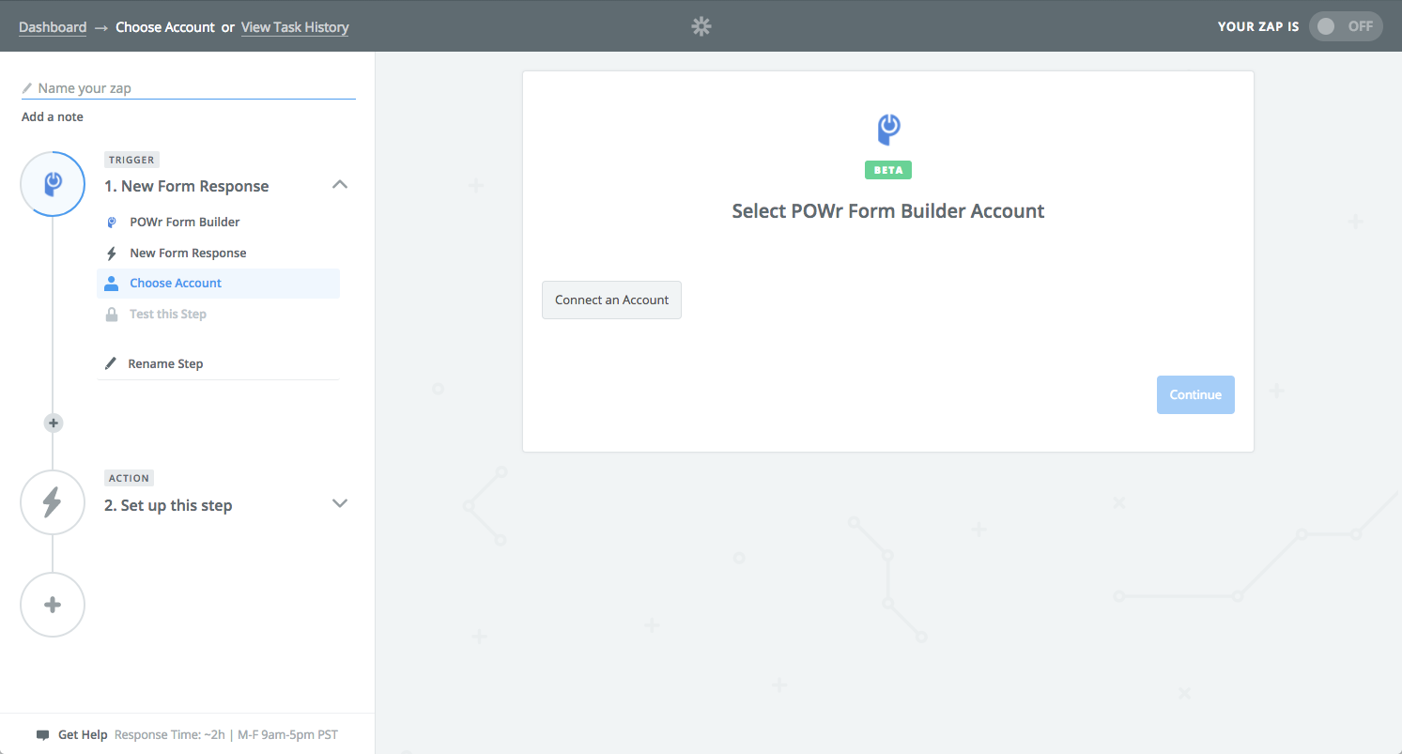Screen dimensions: 1402x754
Task: Click the Get Help chat bubble icon
Action: (x=42, y=735)
